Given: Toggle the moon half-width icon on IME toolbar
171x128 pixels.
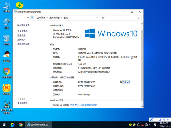Looking at the screenshot, I should pyautogui.click(x=160, y=119).
